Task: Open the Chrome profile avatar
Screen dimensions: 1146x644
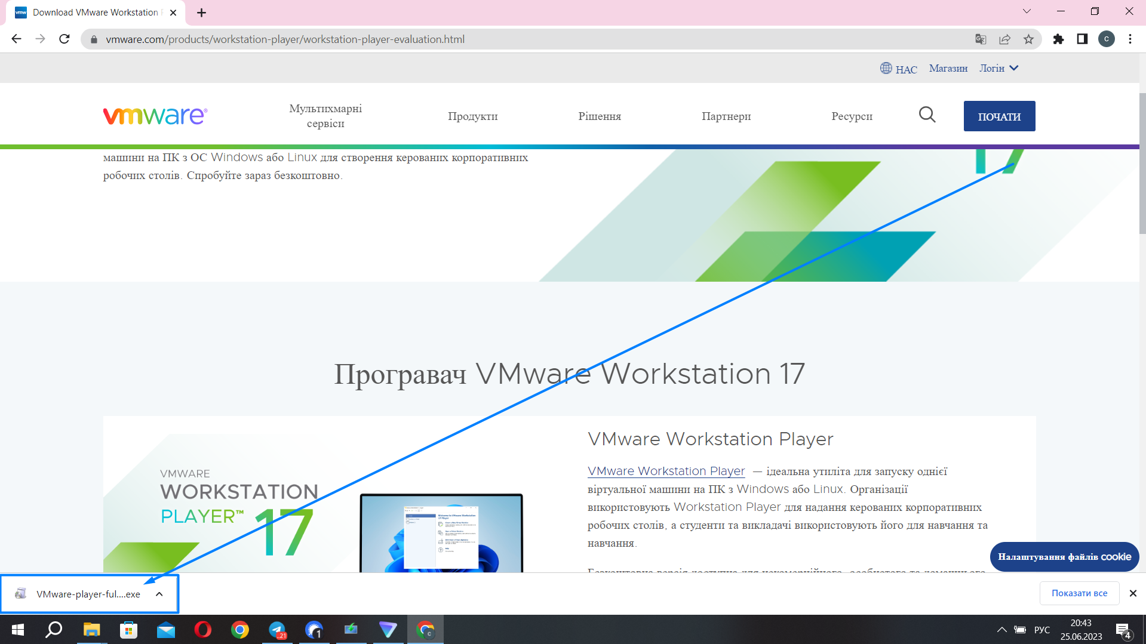Action: point(1106,39)
